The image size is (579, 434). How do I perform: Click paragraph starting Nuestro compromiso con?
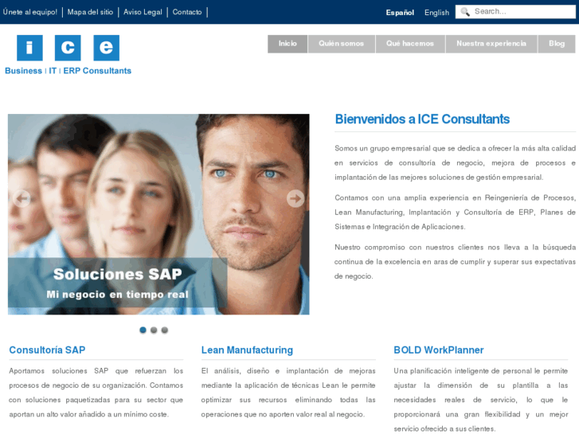click(x=455, y=261)
